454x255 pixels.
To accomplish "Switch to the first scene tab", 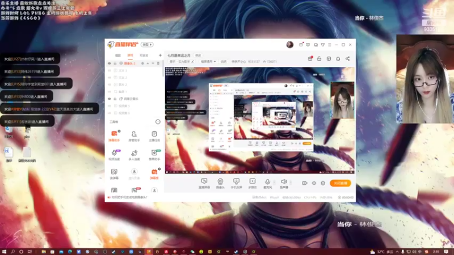I will (118, 55).
